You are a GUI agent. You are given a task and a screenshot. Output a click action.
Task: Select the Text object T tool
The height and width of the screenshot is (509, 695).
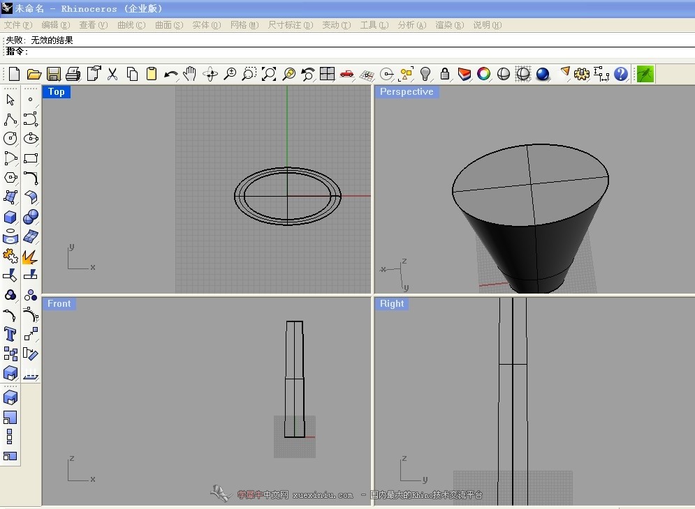pos(10,334)
